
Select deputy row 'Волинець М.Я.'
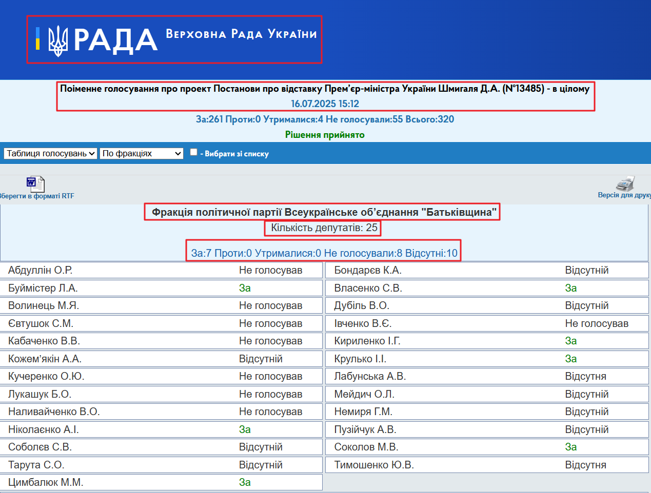point(162,305)
